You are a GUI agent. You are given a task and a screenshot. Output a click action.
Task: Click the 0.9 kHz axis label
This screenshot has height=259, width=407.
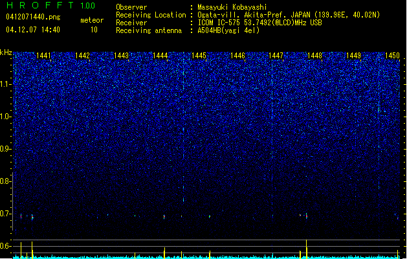pos(6,149)
